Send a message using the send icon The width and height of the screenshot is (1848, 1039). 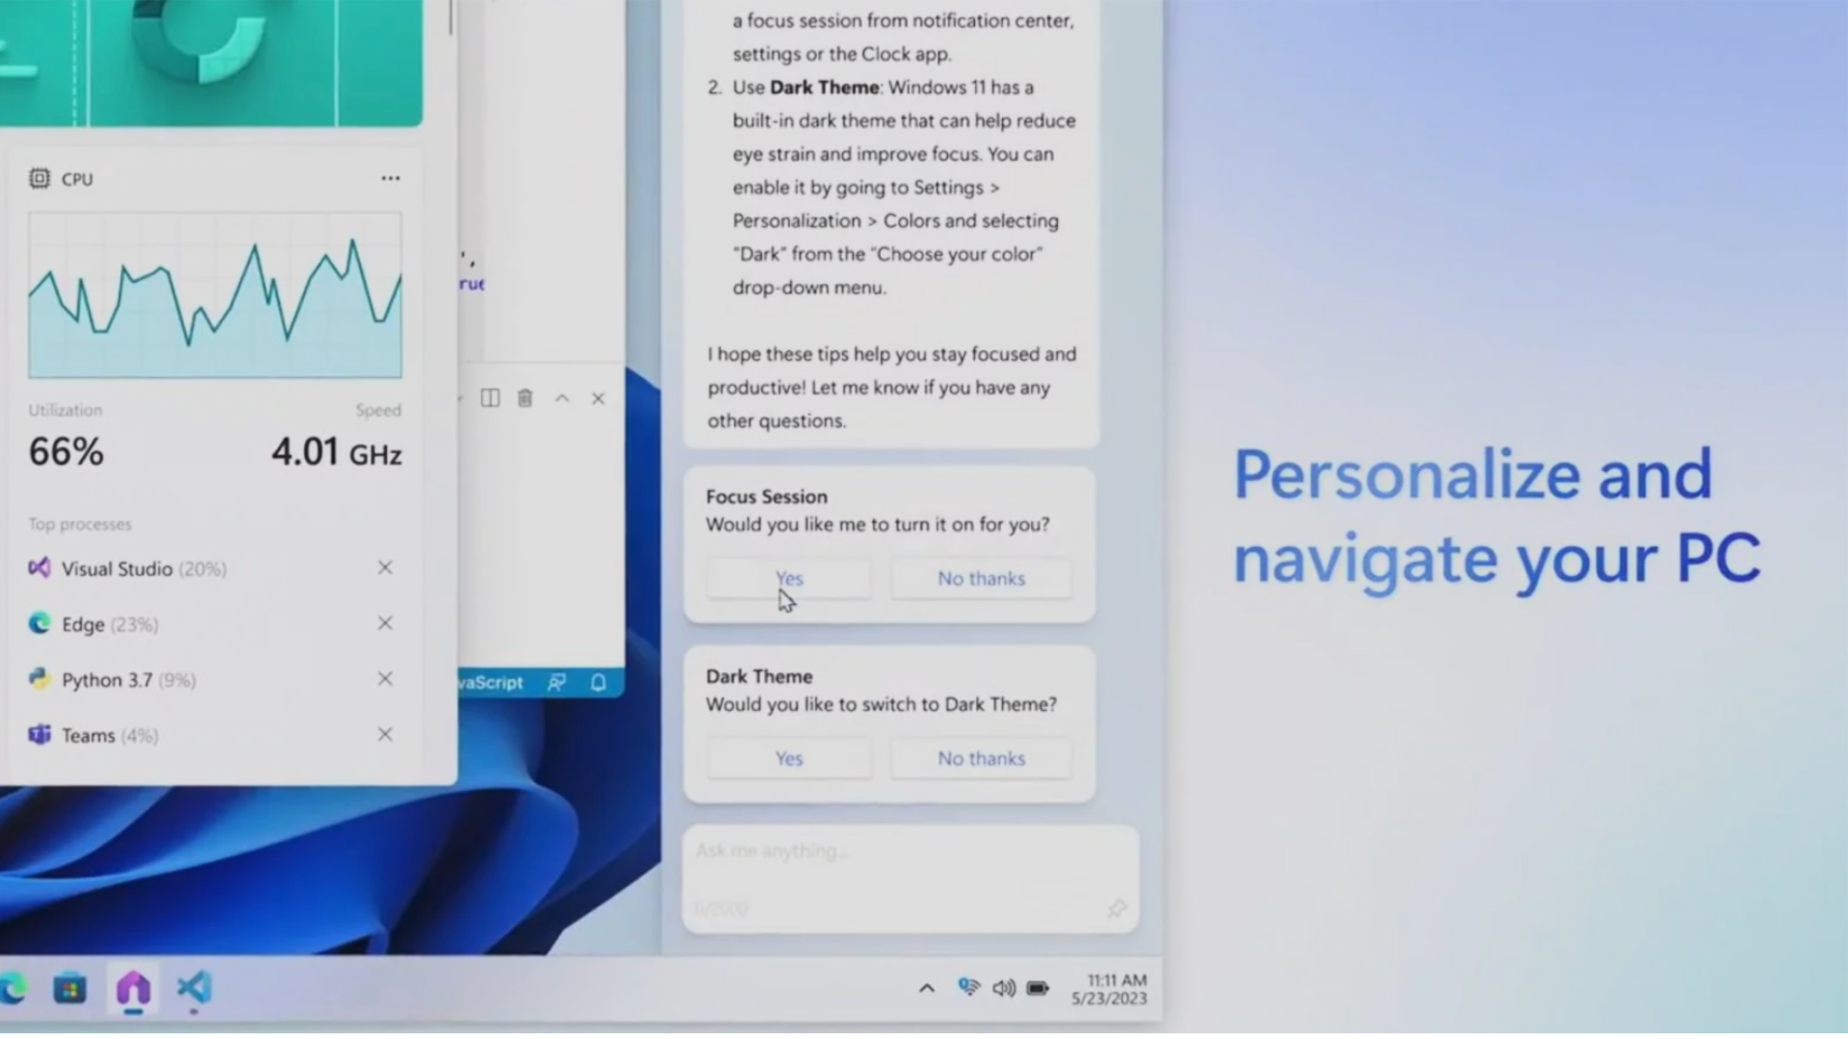click(1116, 908)
